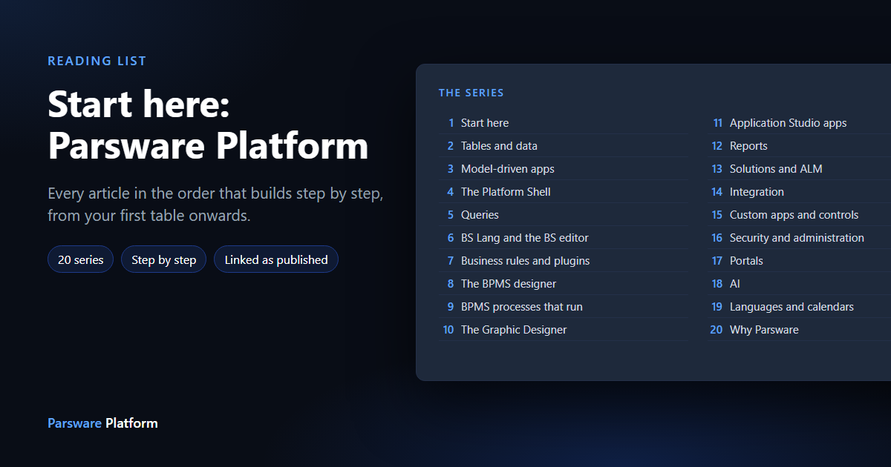Click the 'READING LIST' label
891x467 pixels.
pyautogui.click(x=97, y=61)
